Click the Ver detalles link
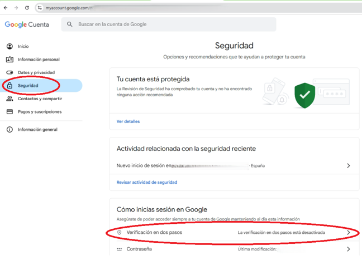Viewport: 362px width, 260px height. [x=128, y=121]
